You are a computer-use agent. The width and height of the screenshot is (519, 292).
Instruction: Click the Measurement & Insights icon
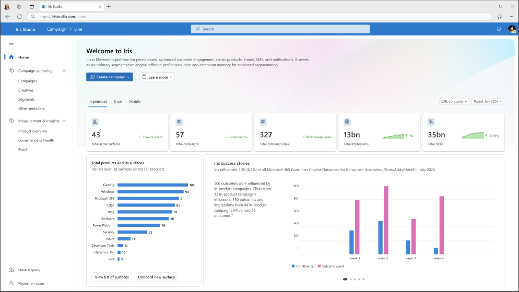pyautogui.click(x=11, y=120)
